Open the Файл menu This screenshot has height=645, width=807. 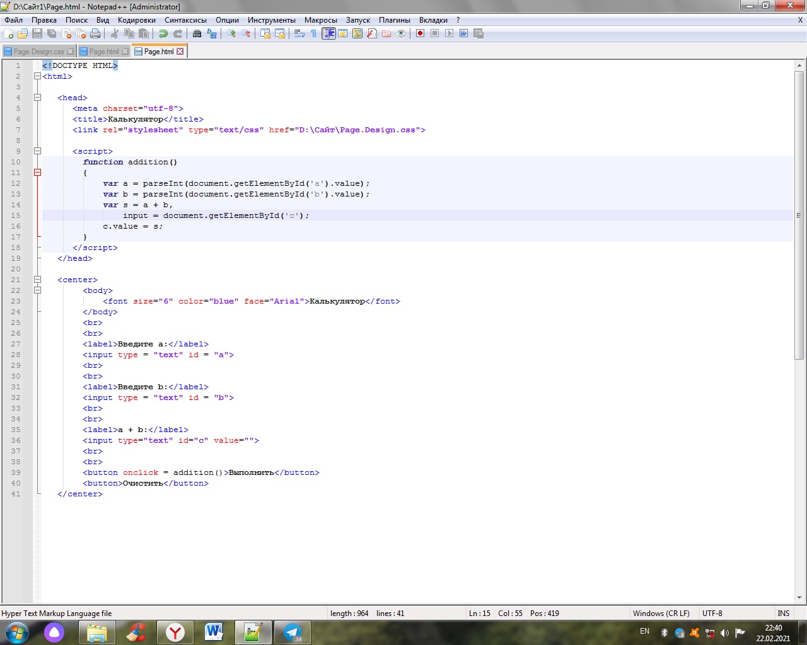click(14, 20)
